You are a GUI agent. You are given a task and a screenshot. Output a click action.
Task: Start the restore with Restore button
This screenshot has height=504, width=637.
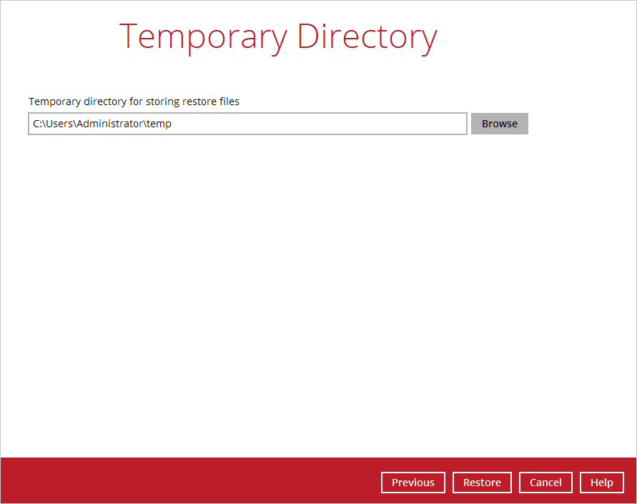click(482, 483)
